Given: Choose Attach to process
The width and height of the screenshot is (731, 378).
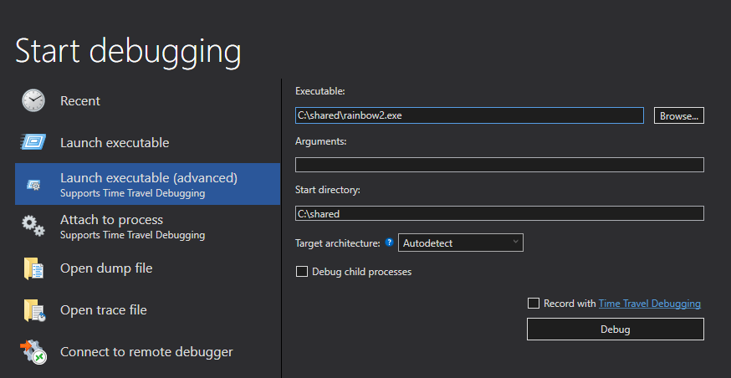Looking at the screenshot, I should [x=147, y=226].
